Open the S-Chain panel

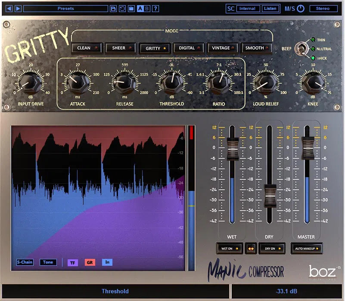tap(24, 262)
